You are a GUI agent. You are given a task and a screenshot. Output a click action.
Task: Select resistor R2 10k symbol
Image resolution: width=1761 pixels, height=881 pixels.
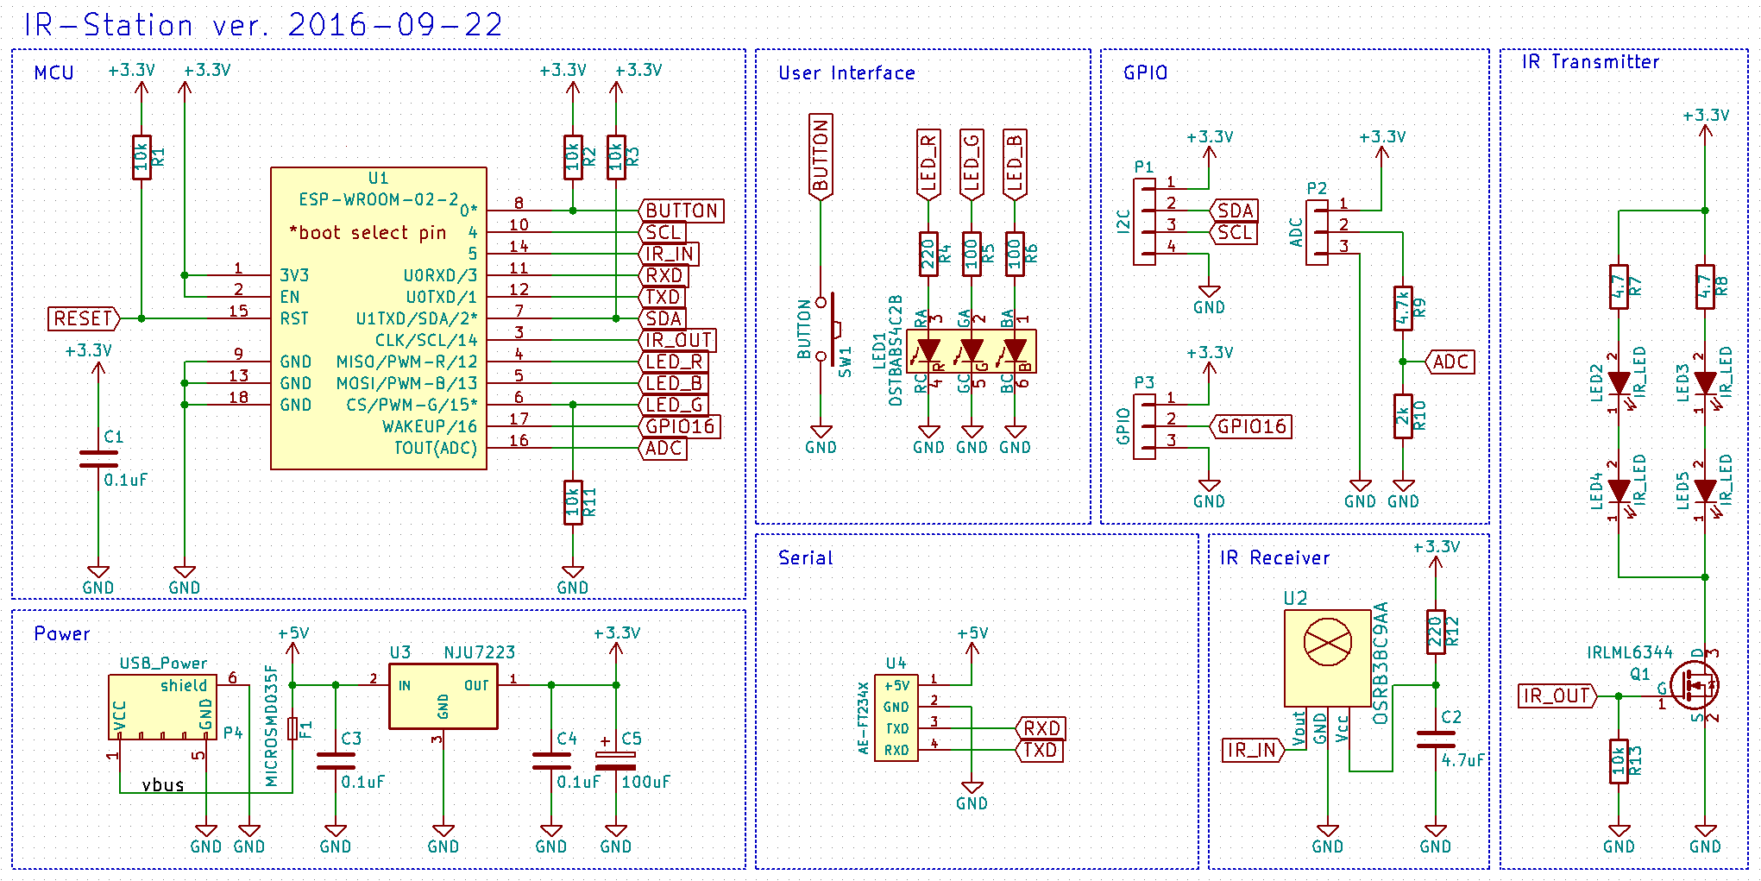pyautogui.click(x=573, y=157)
